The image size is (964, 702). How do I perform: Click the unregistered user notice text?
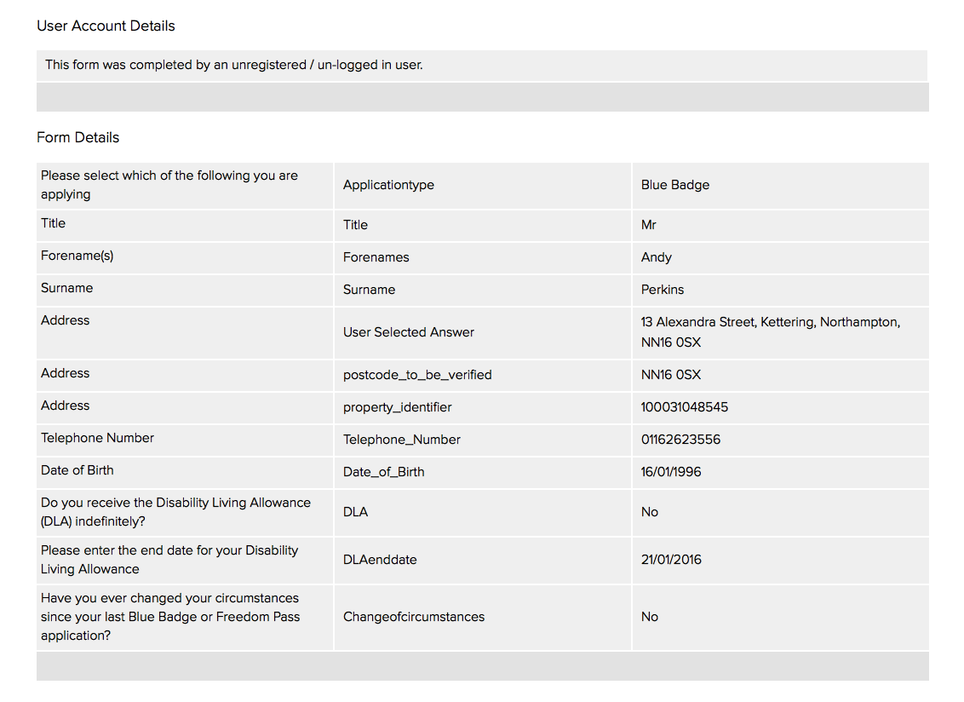click(x=233, y=65)
